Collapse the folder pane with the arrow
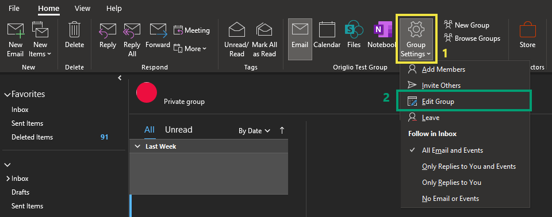Screen dimensions: 552x217 pyautogui.click(x=120, y=77)
